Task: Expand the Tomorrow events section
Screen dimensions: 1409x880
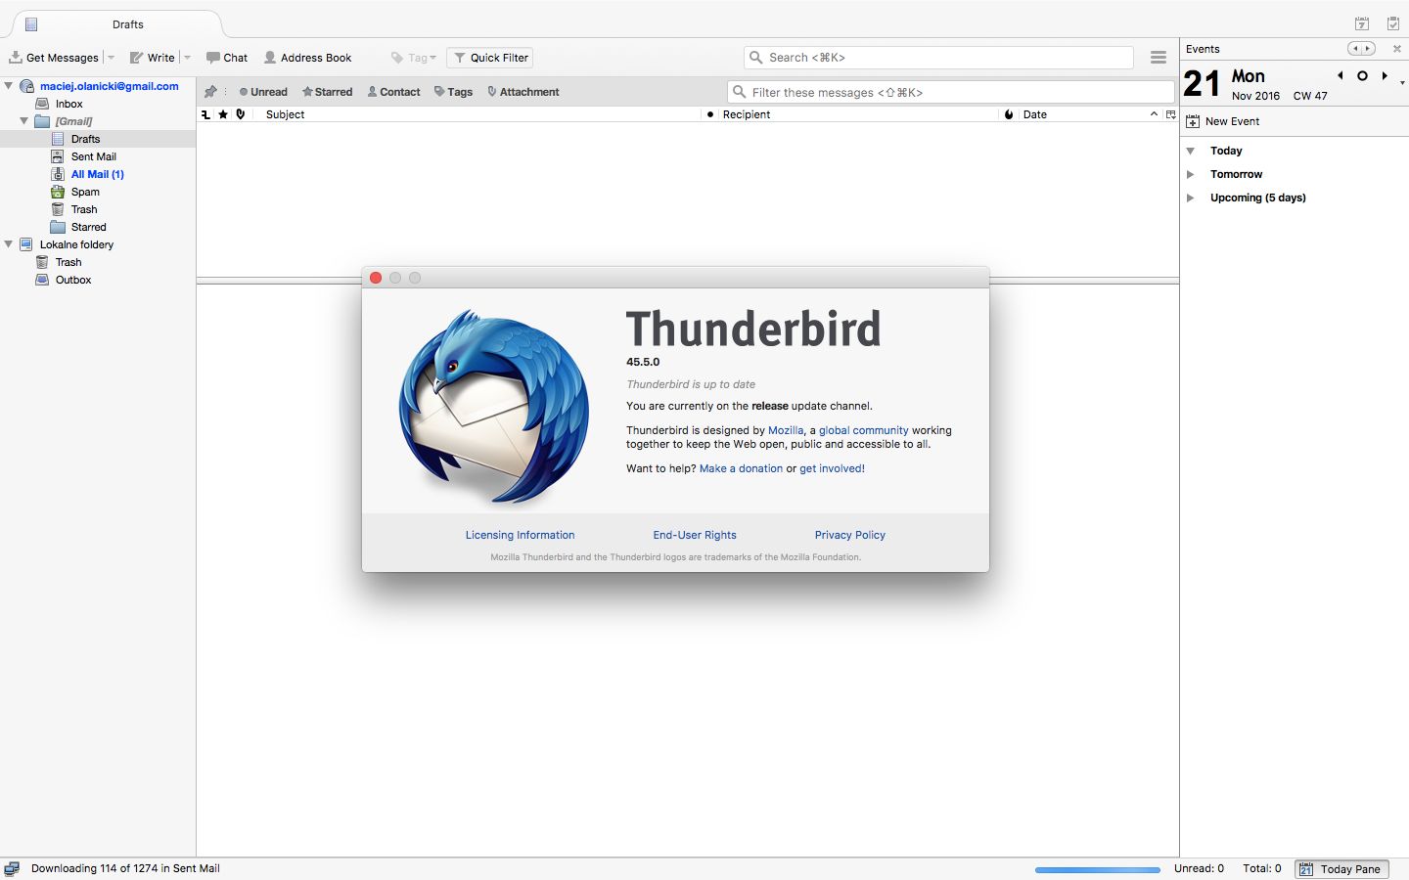Action: 1191,174
